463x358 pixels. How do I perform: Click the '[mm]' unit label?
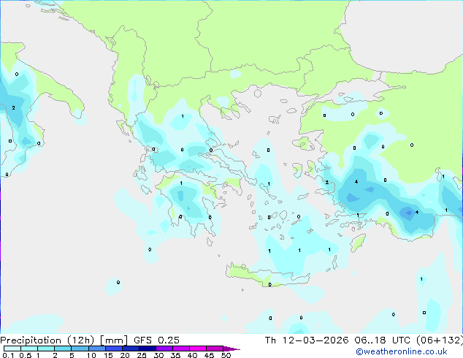pyautogui.click(x=114, y=340)
